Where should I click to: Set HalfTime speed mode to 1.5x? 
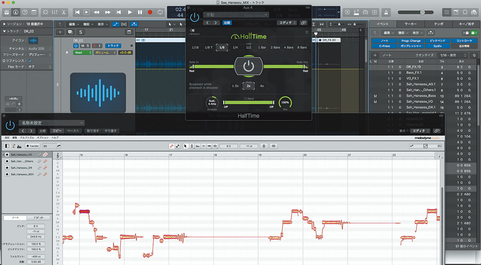236,86
